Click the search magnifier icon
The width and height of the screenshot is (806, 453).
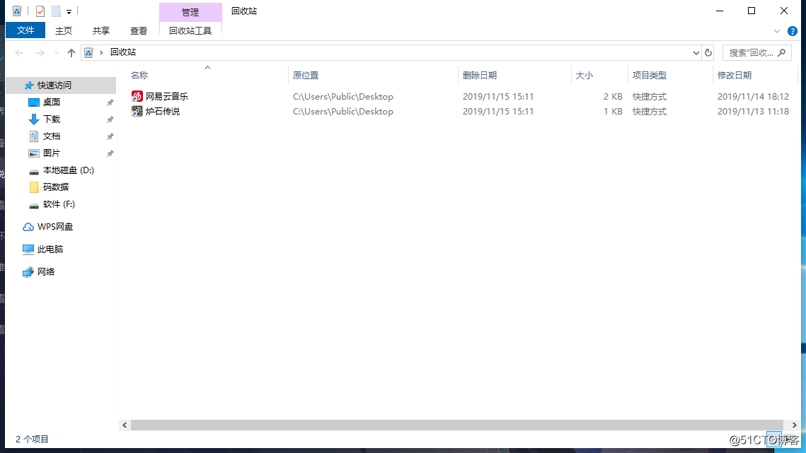(782, 52)
